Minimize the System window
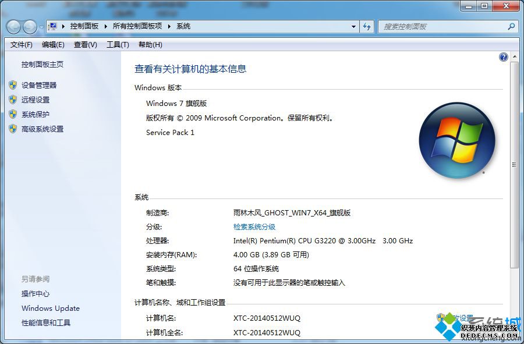This screenshot has height=344, width=524. [x=469, y=6]
